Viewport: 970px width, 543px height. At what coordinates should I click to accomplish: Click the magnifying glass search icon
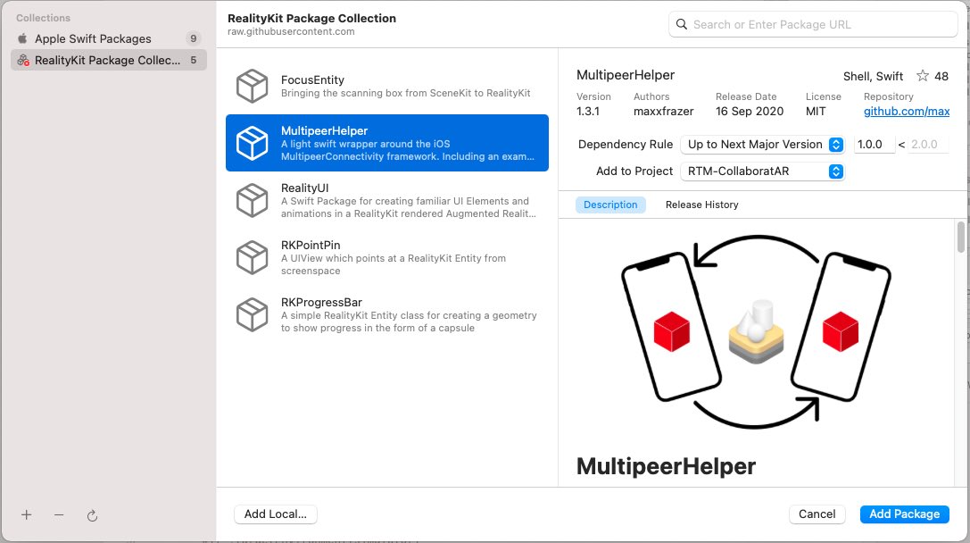click(x=681, y=24)
